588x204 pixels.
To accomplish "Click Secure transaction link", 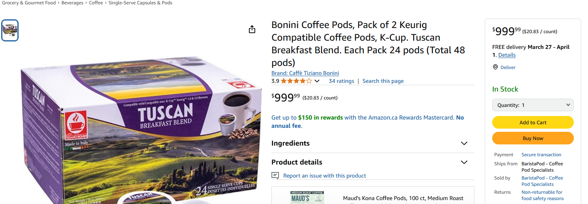I will (x=541, y=155).
